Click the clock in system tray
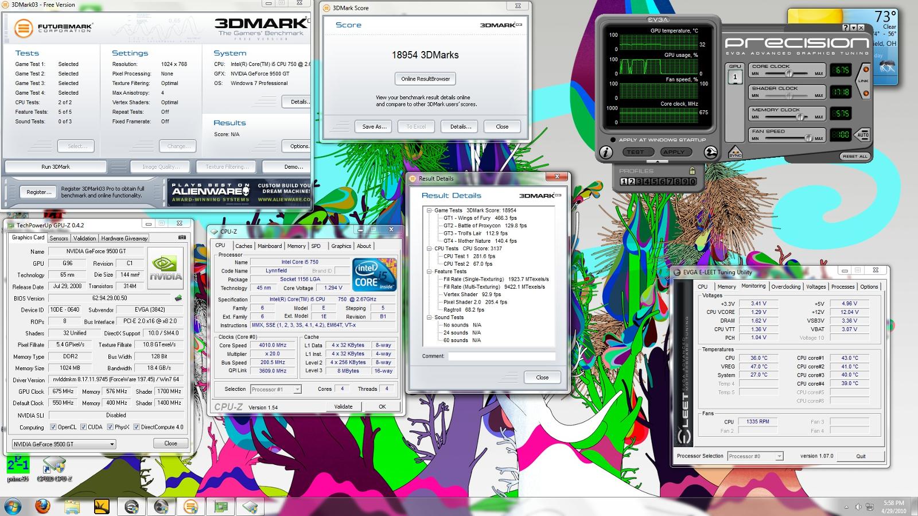This screenshot has height=516, width=918. click(893, 507)
